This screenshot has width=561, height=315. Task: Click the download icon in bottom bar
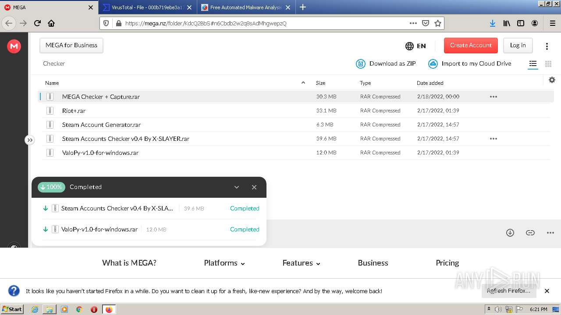click(510, 233)
